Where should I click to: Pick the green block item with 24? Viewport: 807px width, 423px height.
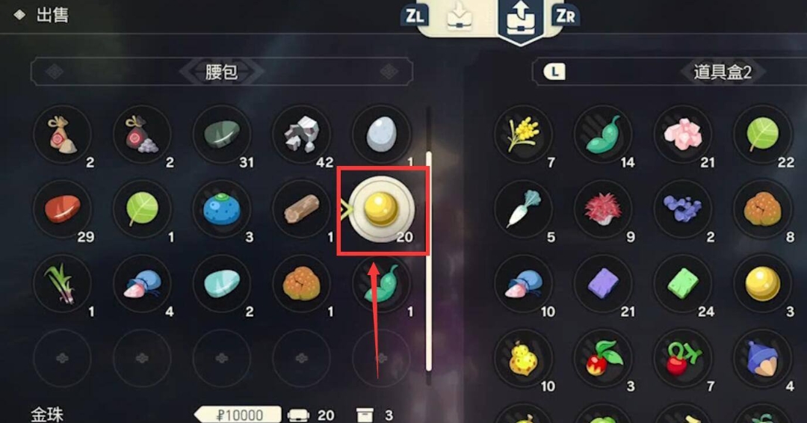683,283
